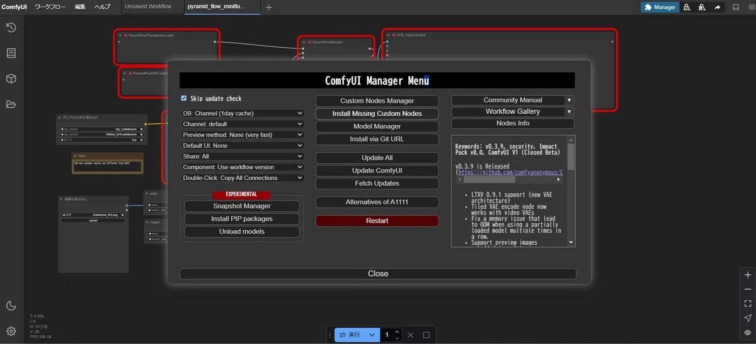Image resolution: width=756 pixels, height=344 pixels.
Task: Cancel current run with X icon
Action: pos(410,335)
